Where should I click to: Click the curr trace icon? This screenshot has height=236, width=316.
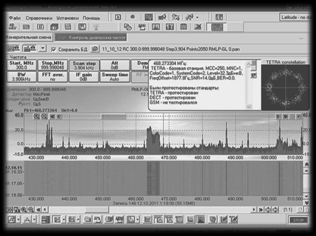click(159, 219)
